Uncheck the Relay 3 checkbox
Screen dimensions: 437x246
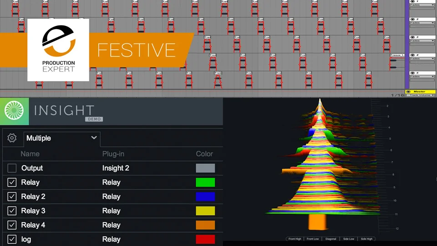pos(12,210)
